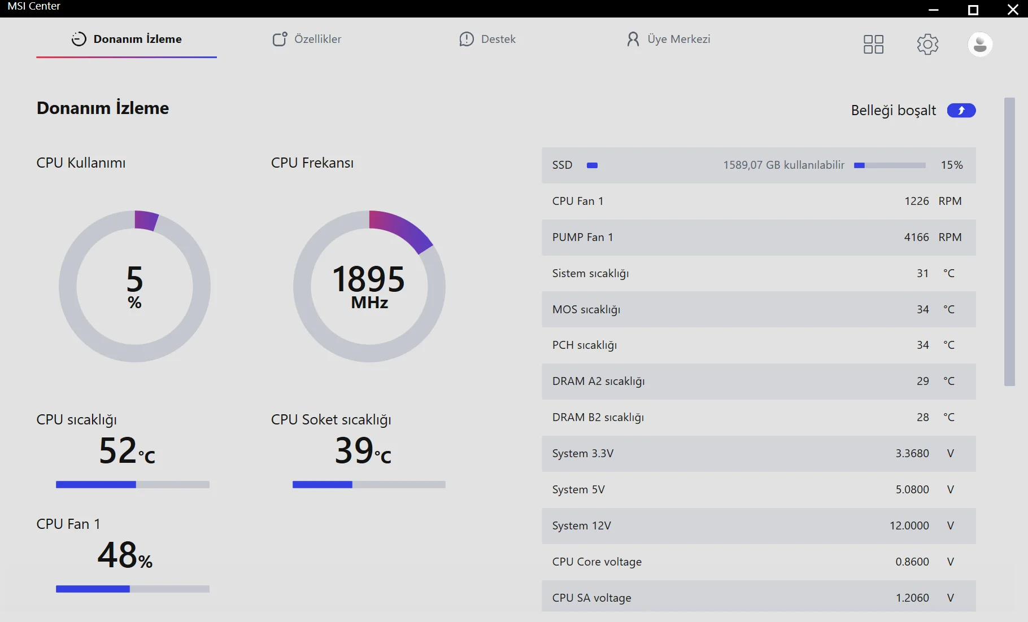The image size is (1028, 622).
Task: Click the Özellikler tab icon
Action: tap(280, 39)
